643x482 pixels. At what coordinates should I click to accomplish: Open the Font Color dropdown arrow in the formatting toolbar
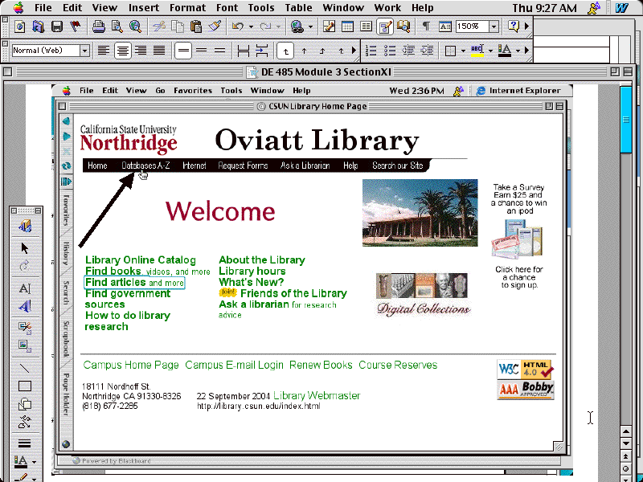(518, 51)
